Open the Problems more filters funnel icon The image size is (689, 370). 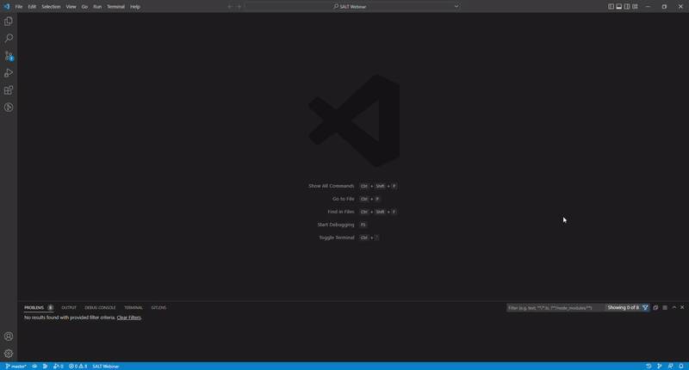point(645,308)
